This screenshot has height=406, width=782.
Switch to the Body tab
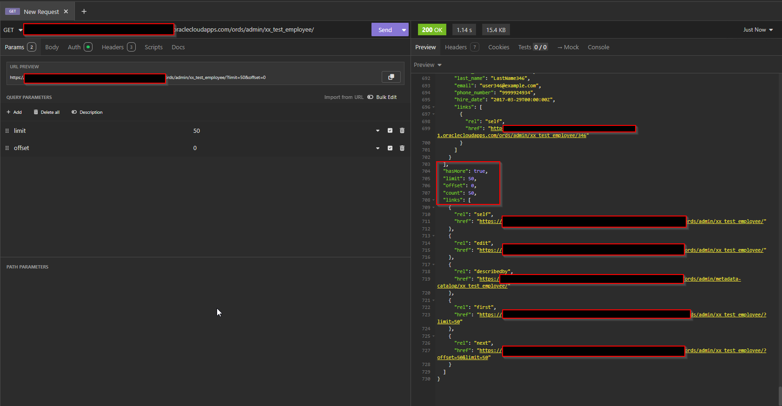coord(52,47)
